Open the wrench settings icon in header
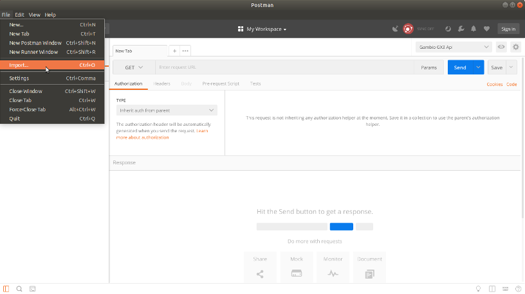The height and width of the screenshot is (294, 525). (x=461, y=29)
